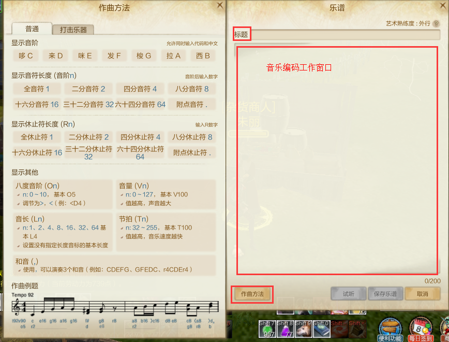This screenshot has width=449, height=342.
Task: Click the 作曲方法 button
Action: coord(252,294)
